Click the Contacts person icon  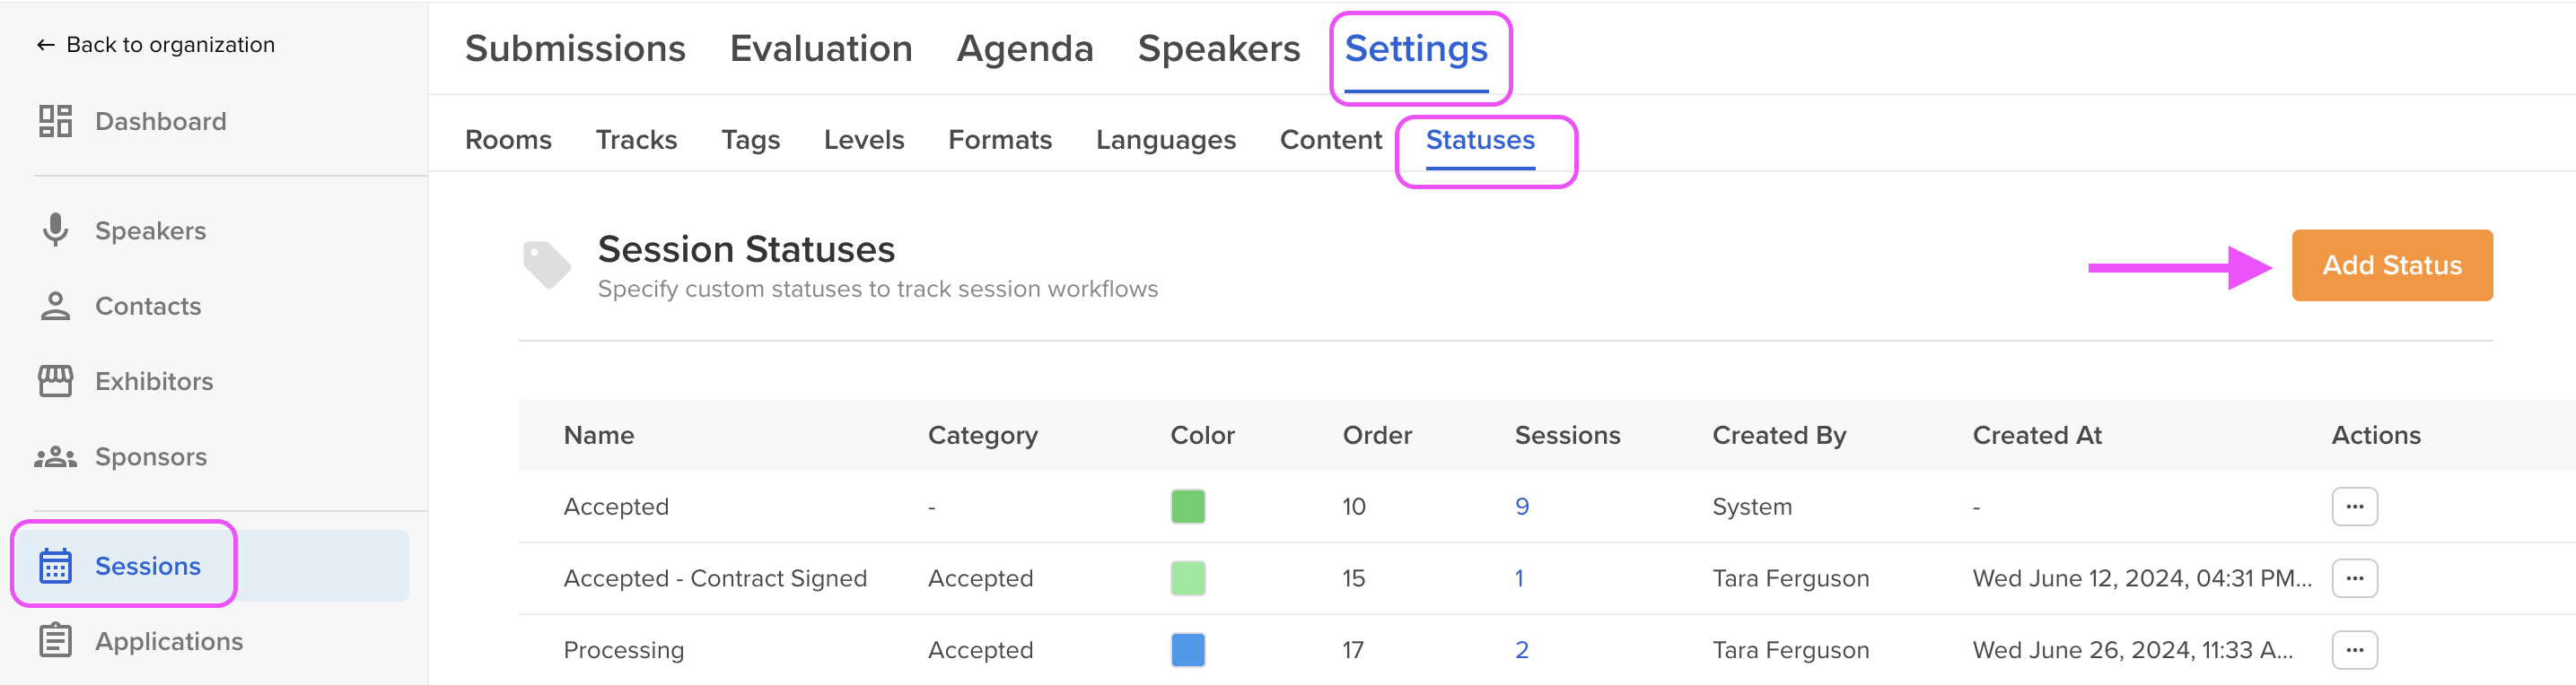55,306
